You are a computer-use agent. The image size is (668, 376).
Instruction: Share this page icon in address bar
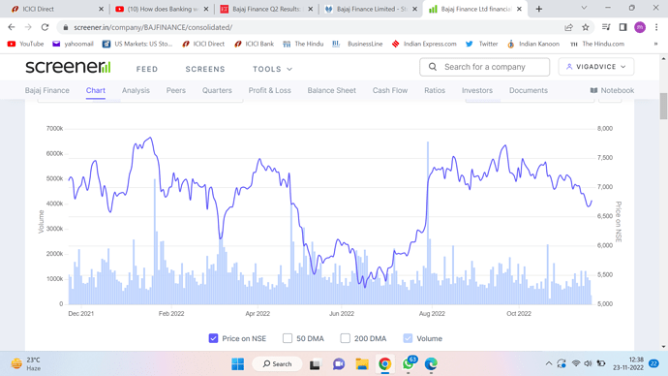click(568, 27)
